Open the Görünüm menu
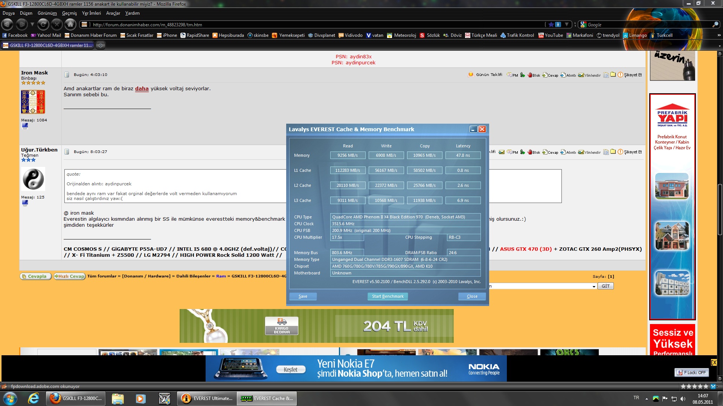Viewport: 723px width, 406px height. pos(47,13)
